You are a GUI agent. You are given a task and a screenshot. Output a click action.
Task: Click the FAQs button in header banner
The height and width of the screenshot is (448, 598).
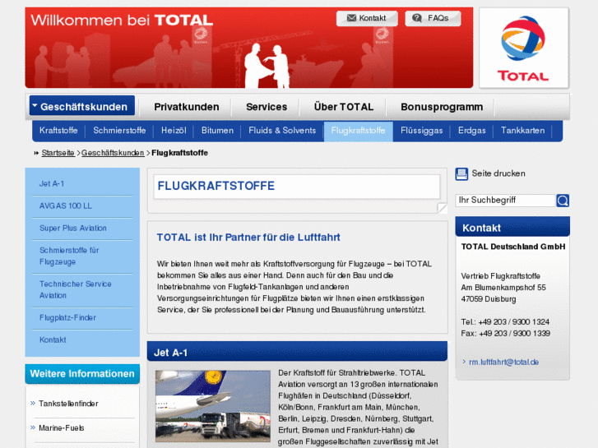coord(433,18)
